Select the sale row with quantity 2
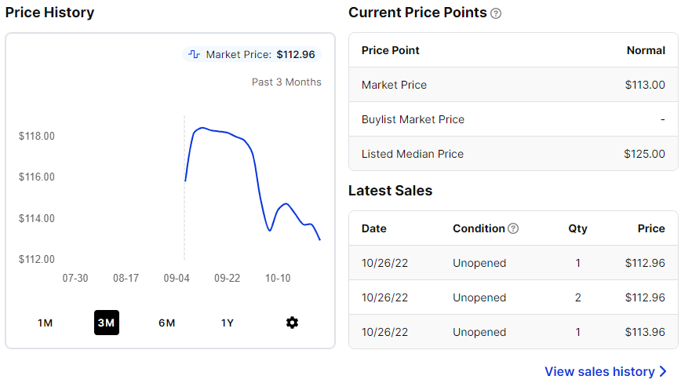 (x=513, y=297)
